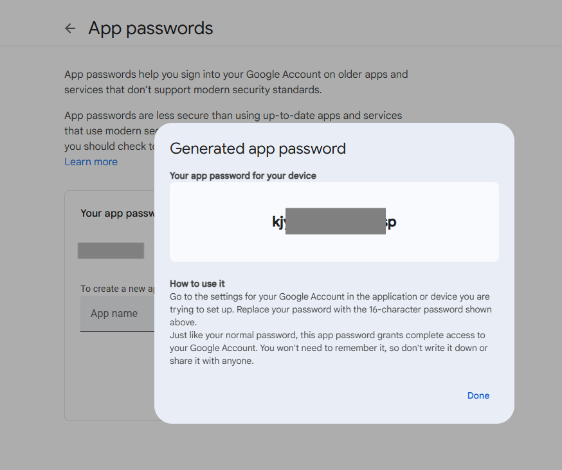The width and height of the screenshot is (562, 470).
Task: Click the "Go to the settings" instruction paragraph
Action: (330, 309)
